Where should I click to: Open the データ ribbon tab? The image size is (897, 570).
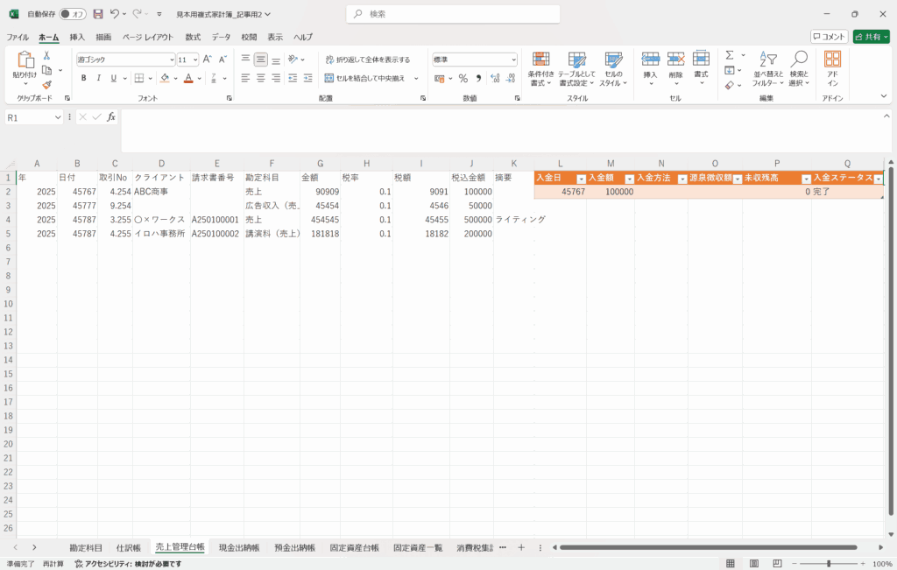click(x=221, y=37)
